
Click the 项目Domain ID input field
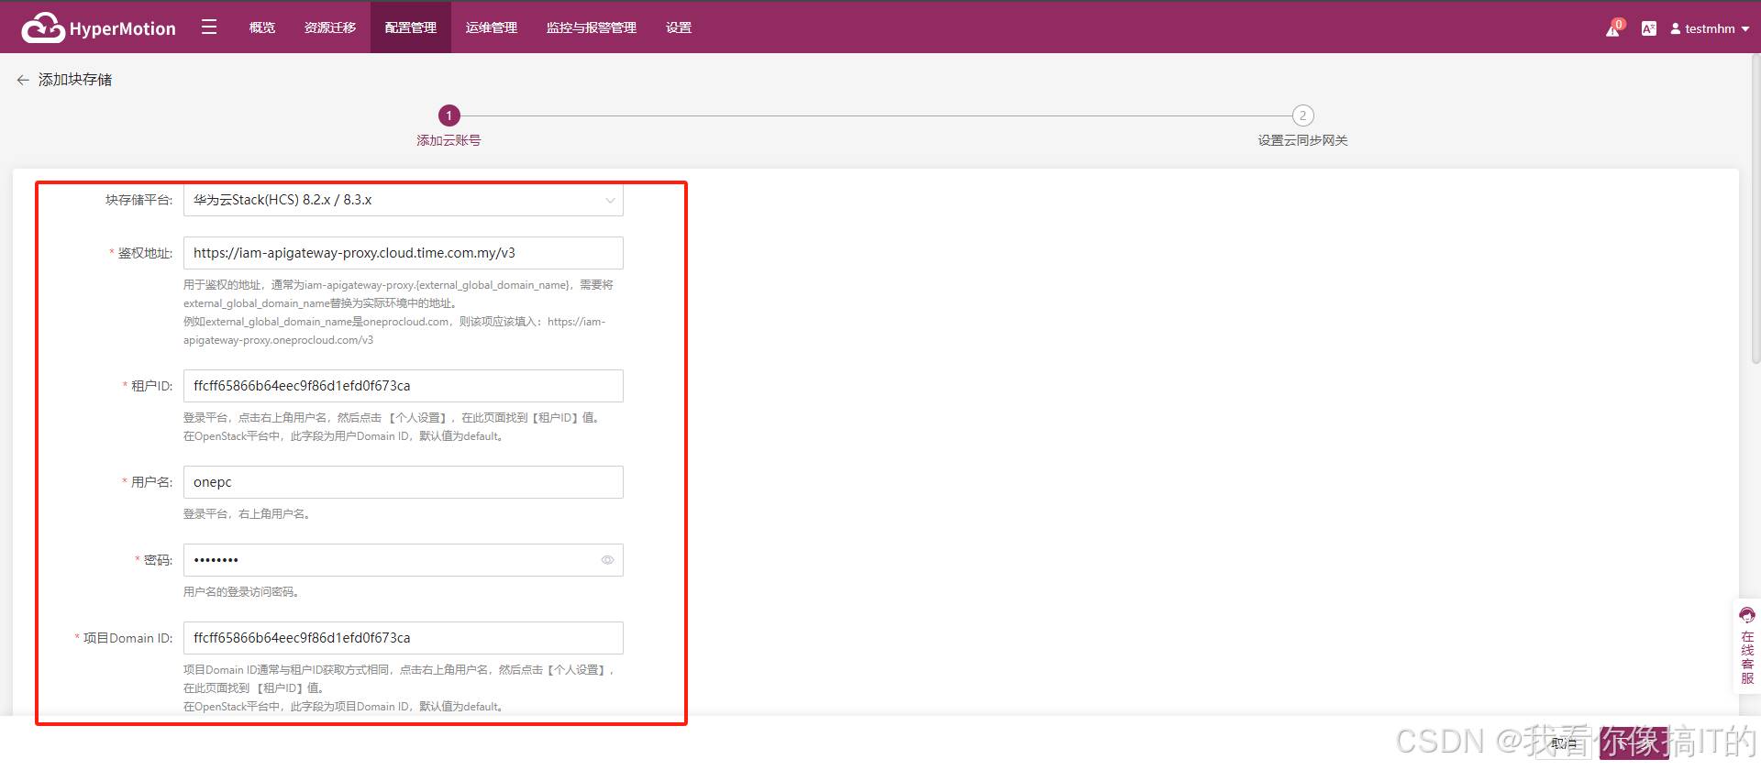pos(404,638)
